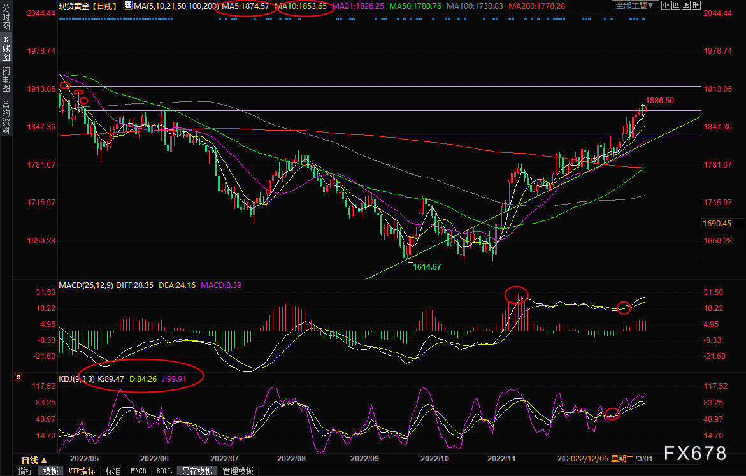Screen dimensions: 746x476
Task: Expand the 日线 period selector
Action: tap(34, 460)
